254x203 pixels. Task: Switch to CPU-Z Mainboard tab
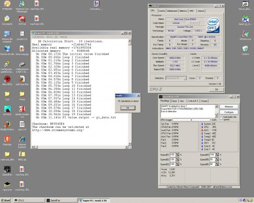click(x=172, y=11)
